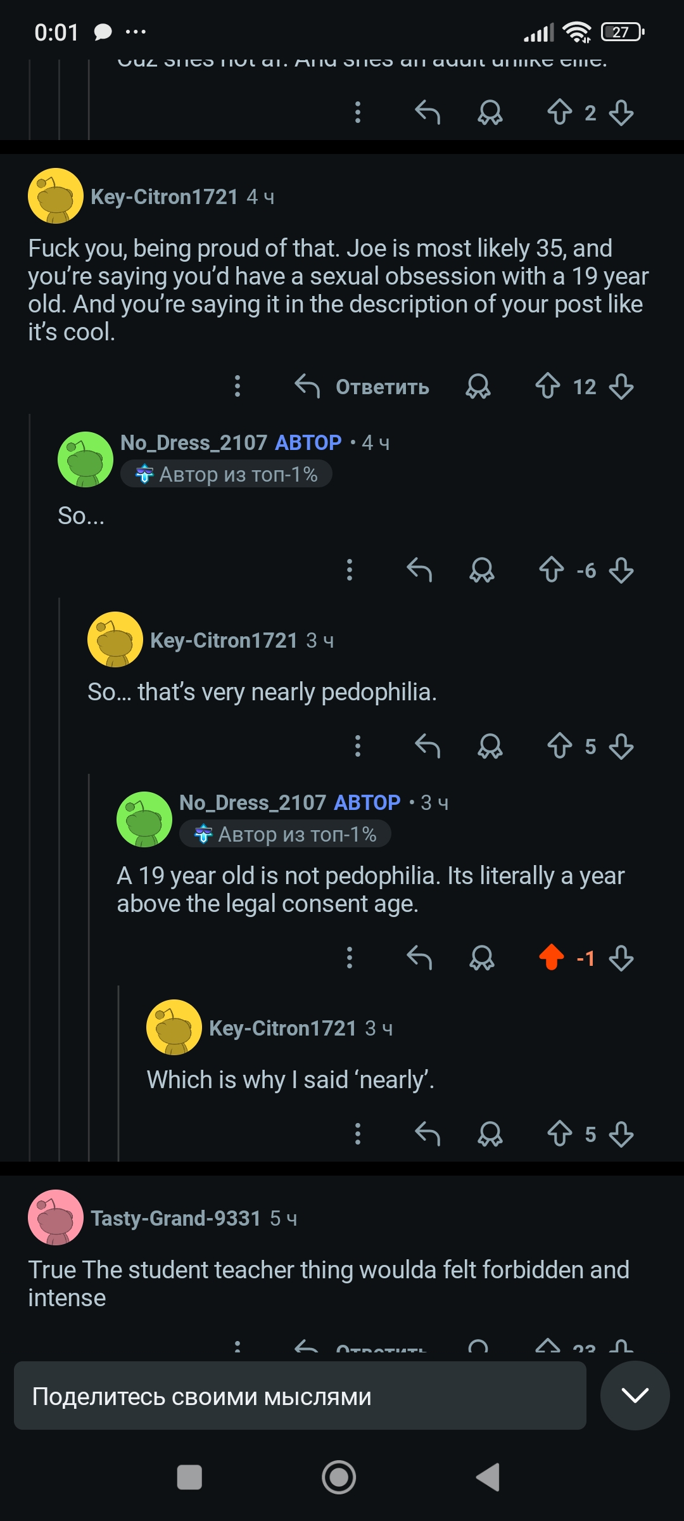Open Key-Citron1721 profile from top comment
This screenshot has height=1521, width=684.
(x=164, y=196)
